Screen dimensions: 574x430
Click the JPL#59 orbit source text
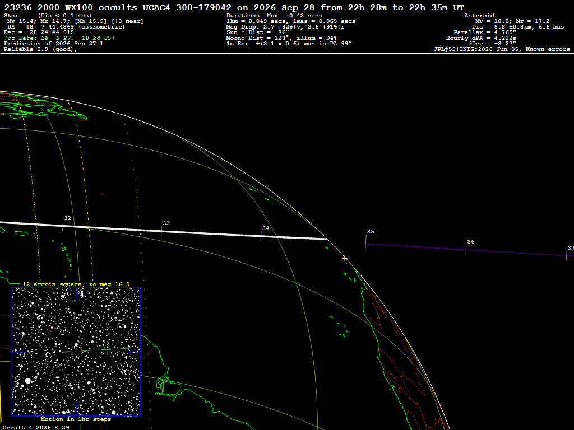pos(502,49)
